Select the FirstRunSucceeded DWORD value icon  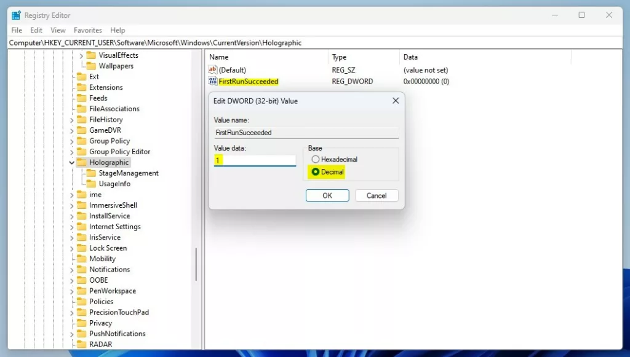pos(212,82)
